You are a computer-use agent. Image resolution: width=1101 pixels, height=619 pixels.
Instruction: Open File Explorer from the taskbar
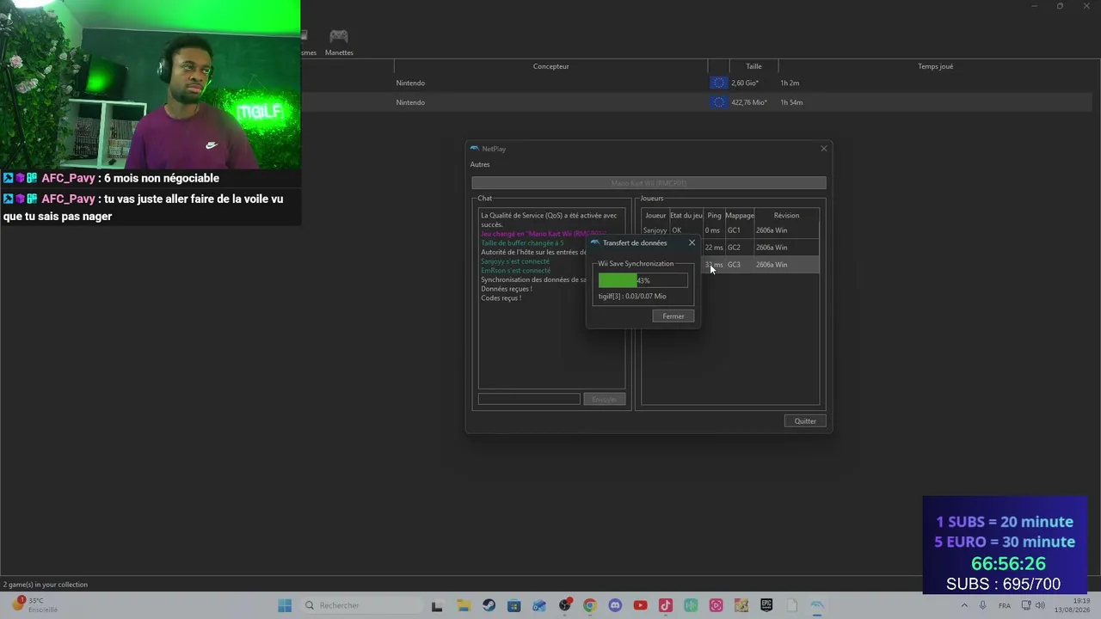coord(463,605)
